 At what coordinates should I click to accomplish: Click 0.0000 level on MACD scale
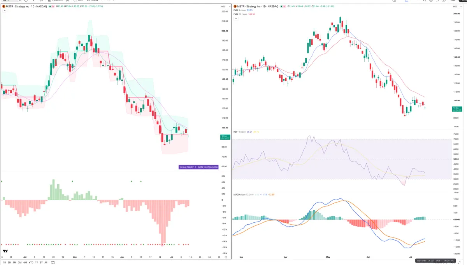point(456,220)
